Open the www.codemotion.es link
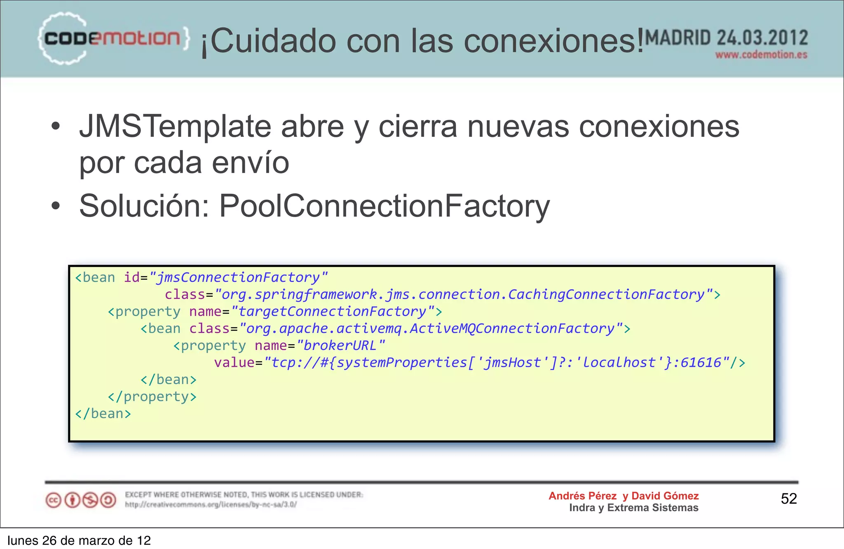Screen dimensions: 844x549 click(x=761, y=55)
